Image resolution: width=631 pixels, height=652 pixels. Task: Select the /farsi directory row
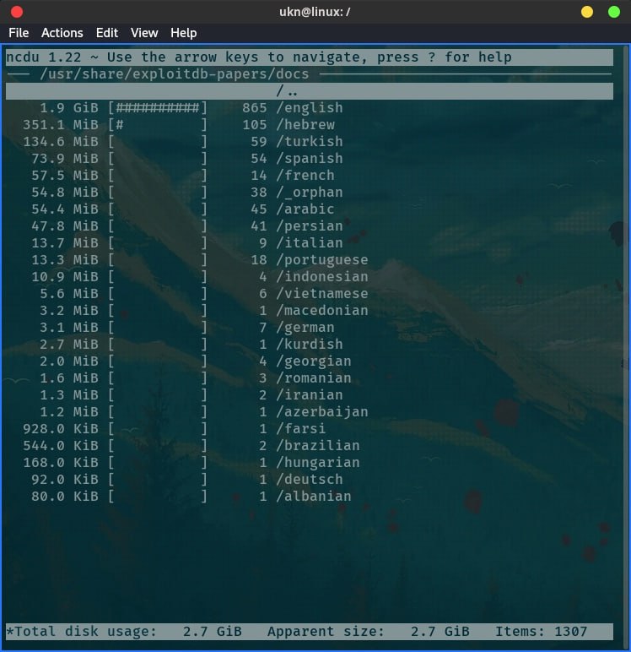309,429
